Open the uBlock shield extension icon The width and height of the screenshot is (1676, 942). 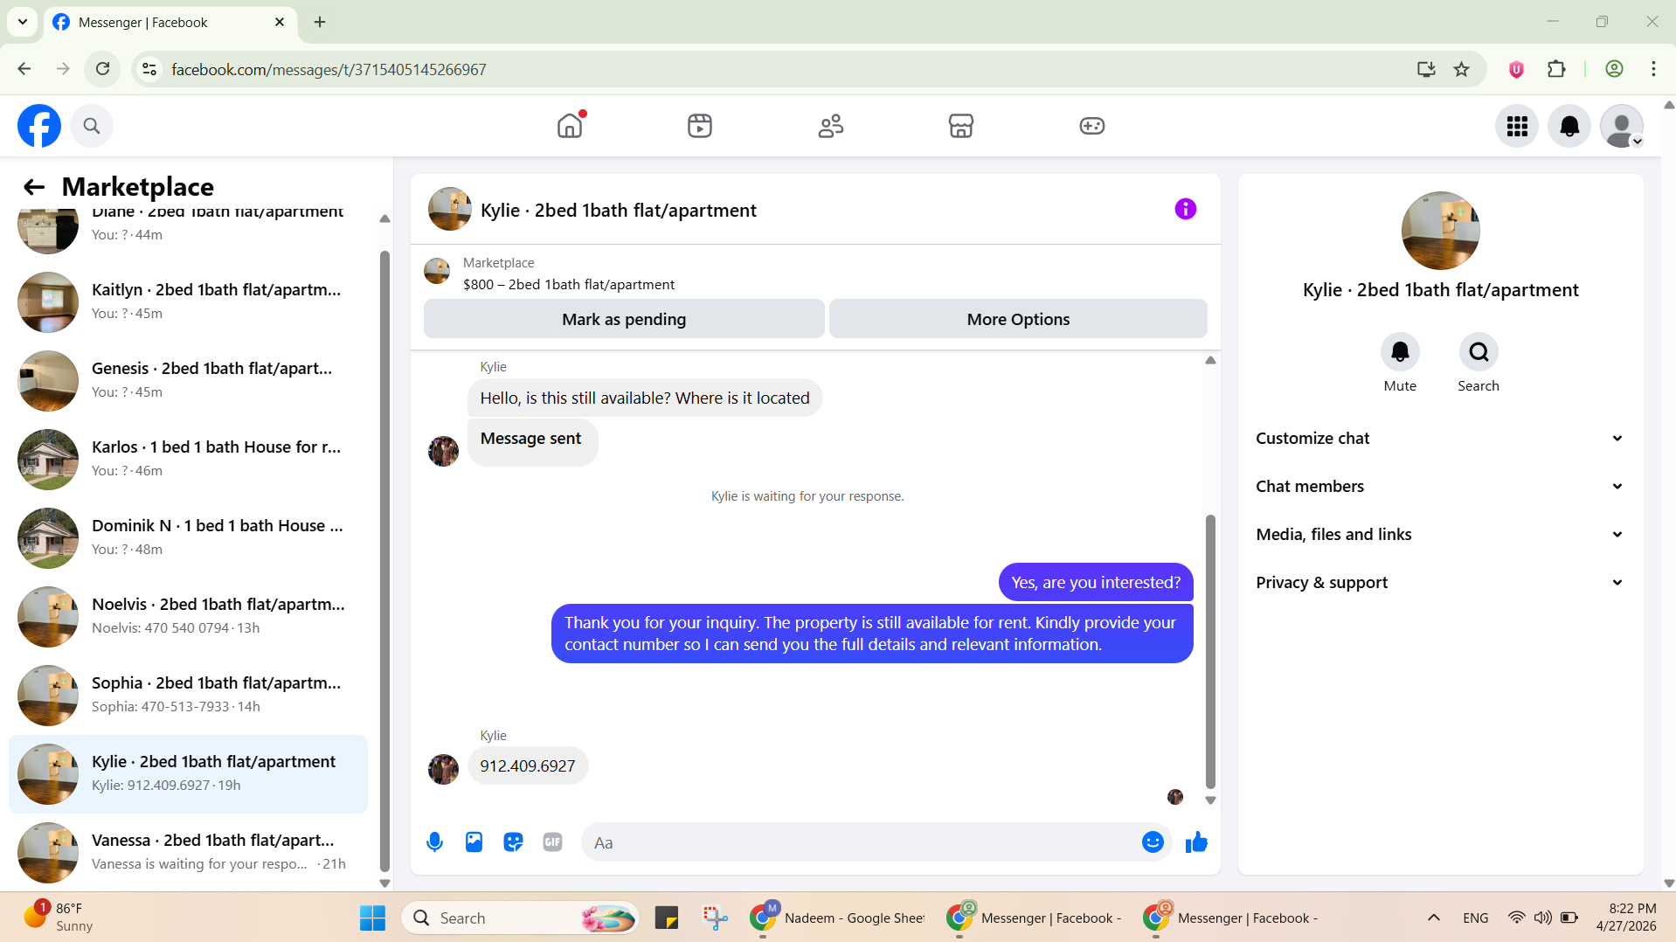pos(1516,69)
